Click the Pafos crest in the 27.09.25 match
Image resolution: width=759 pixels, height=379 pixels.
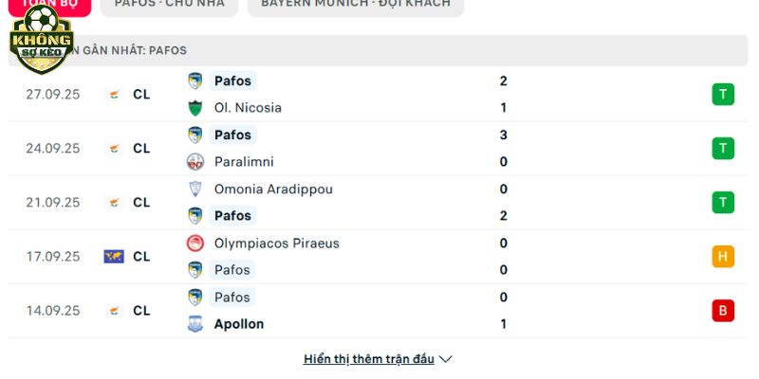pos(195,81)
